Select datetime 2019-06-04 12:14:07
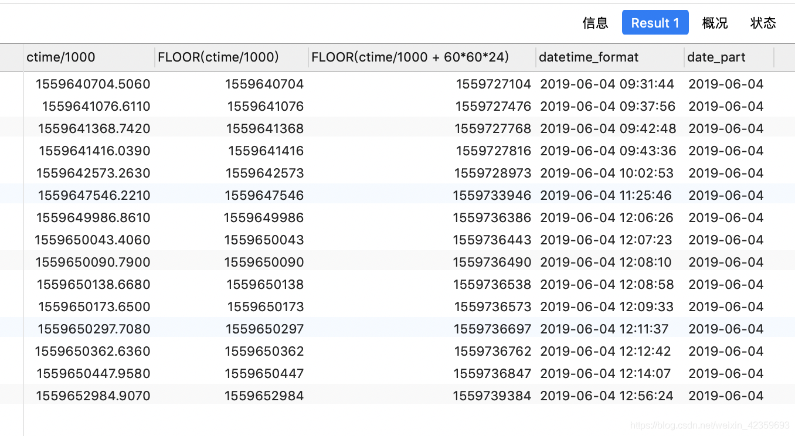 pos(606,373)
